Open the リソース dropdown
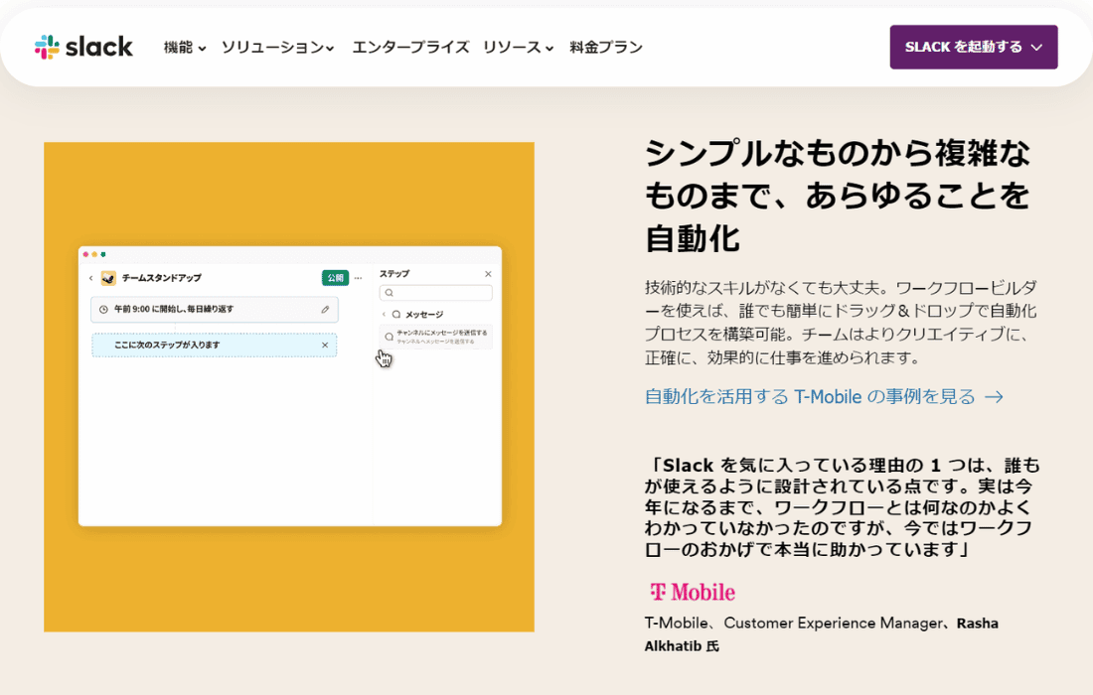This screenshot has height=695, width=1093. tap(518, 48)
